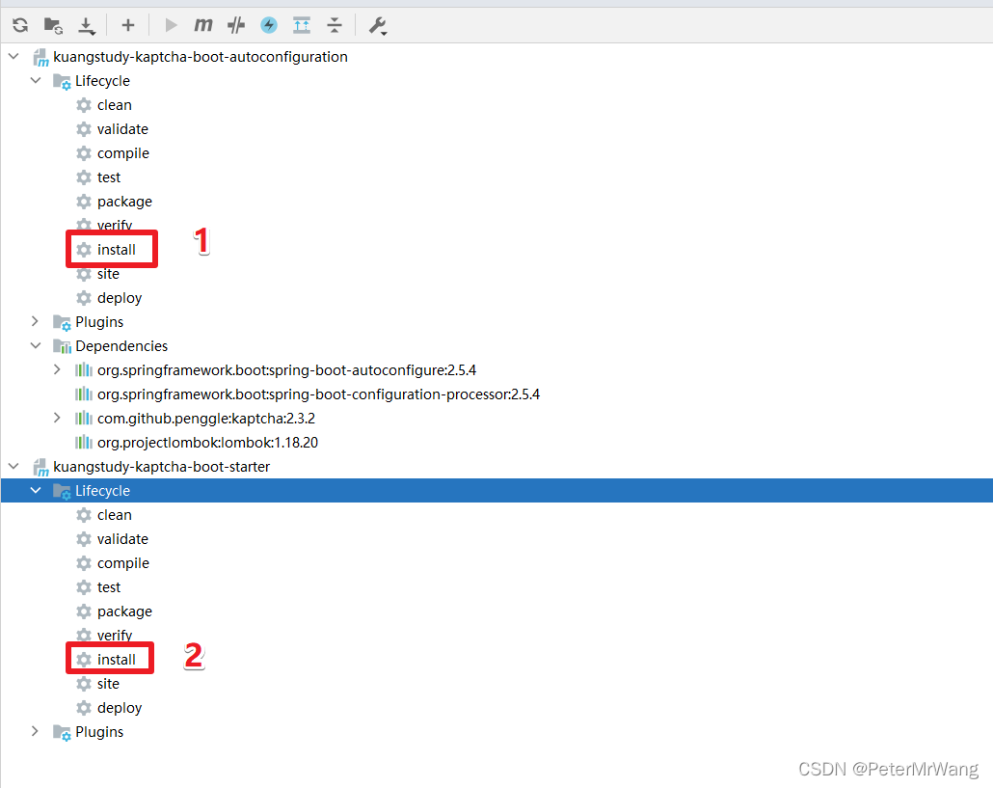Click Download Sources and Documentation icon

tap(86, 26)
